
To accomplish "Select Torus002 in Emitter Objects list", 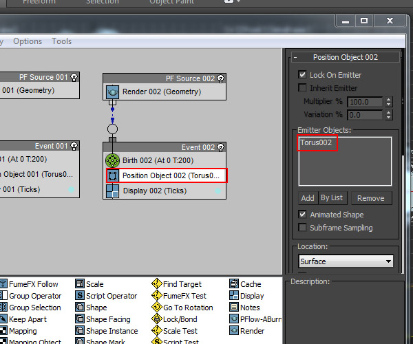I will click(316, 142).
